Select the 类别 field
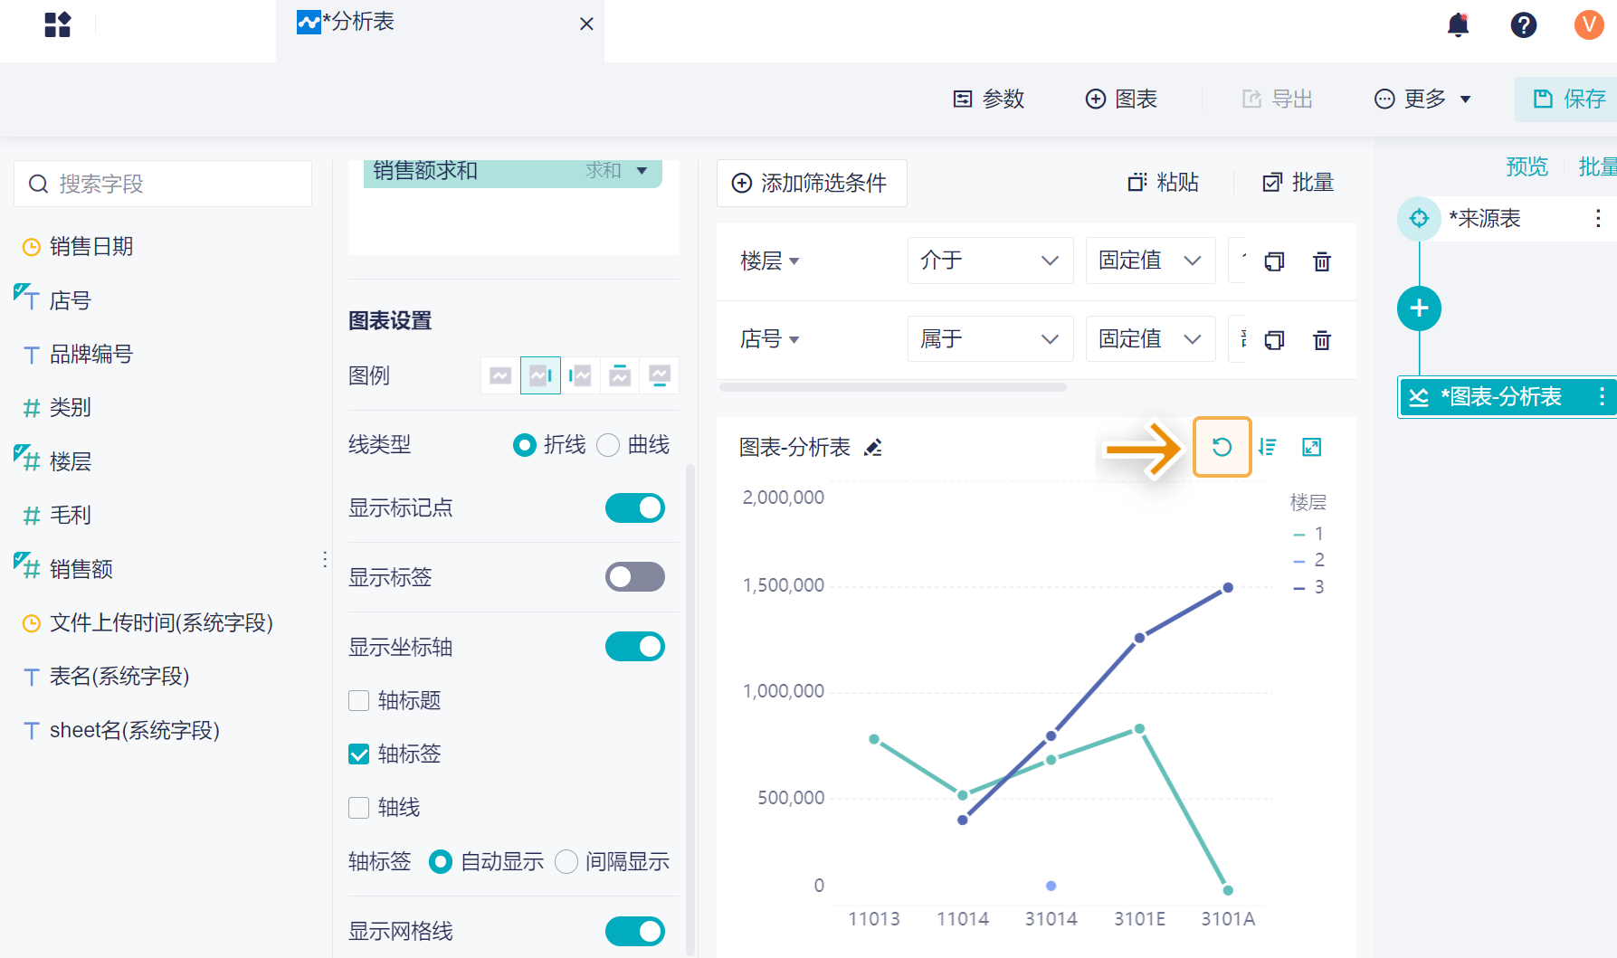Image resolution: width=1617 pixels, height=958 pixels. click(71, 407)
